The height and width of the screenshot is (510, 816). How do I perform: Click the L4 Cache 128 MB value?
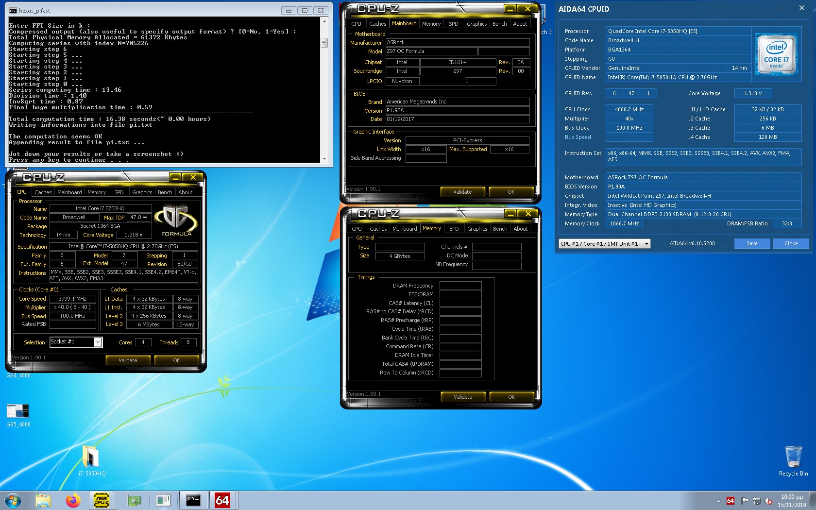(x=767, y=137)
